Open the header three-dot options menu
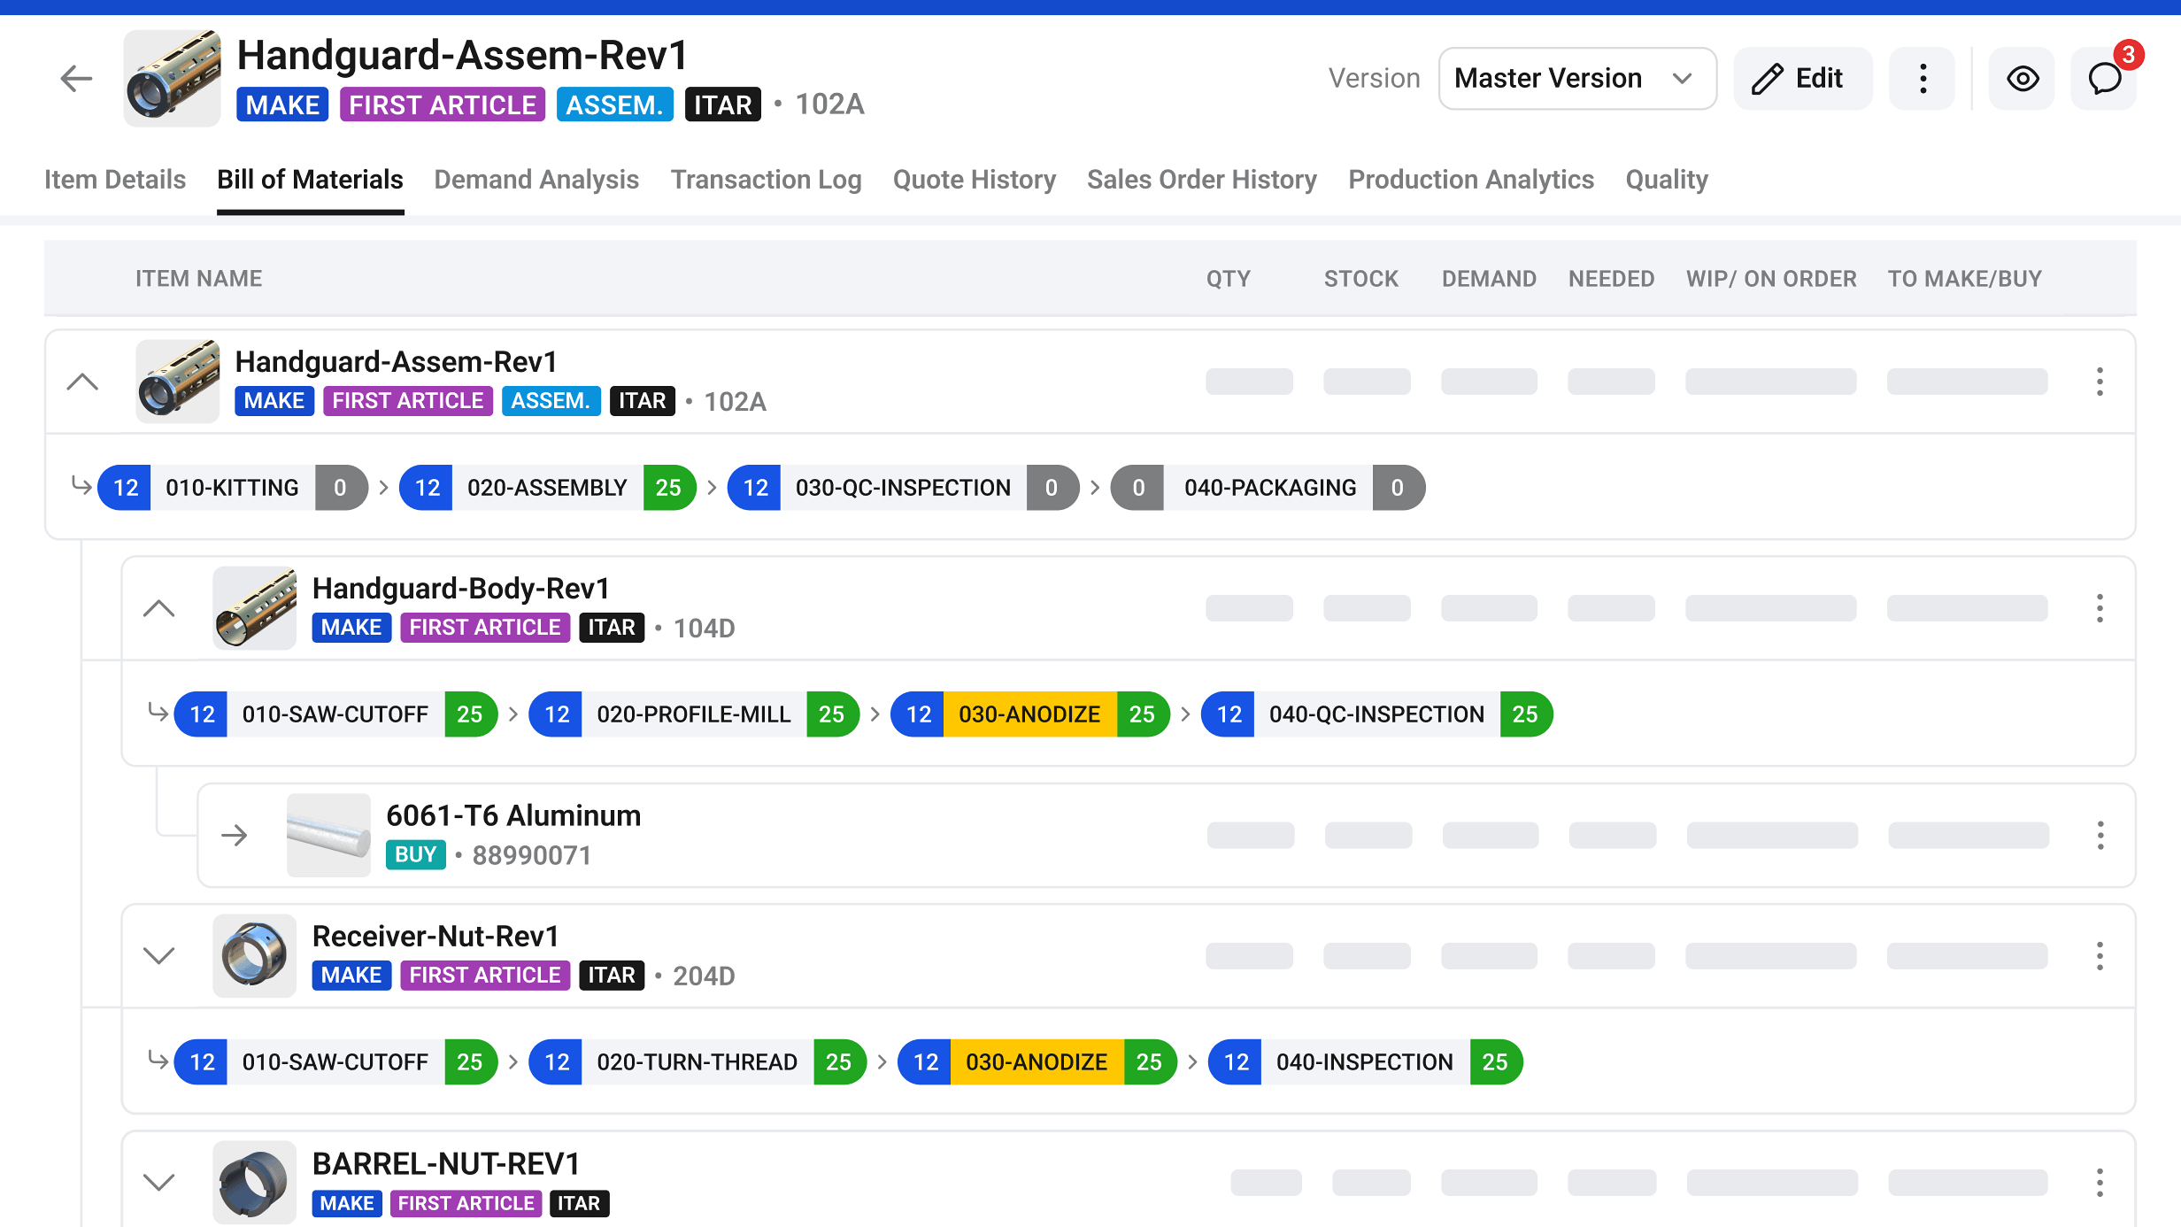 1923,78
